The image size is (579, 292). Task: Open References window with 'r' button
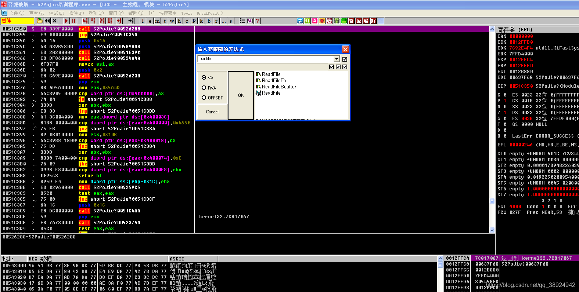(216, 21)
